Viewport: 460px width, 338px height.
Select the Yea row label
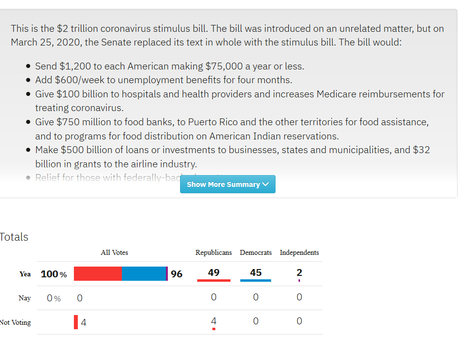point(25,274)
